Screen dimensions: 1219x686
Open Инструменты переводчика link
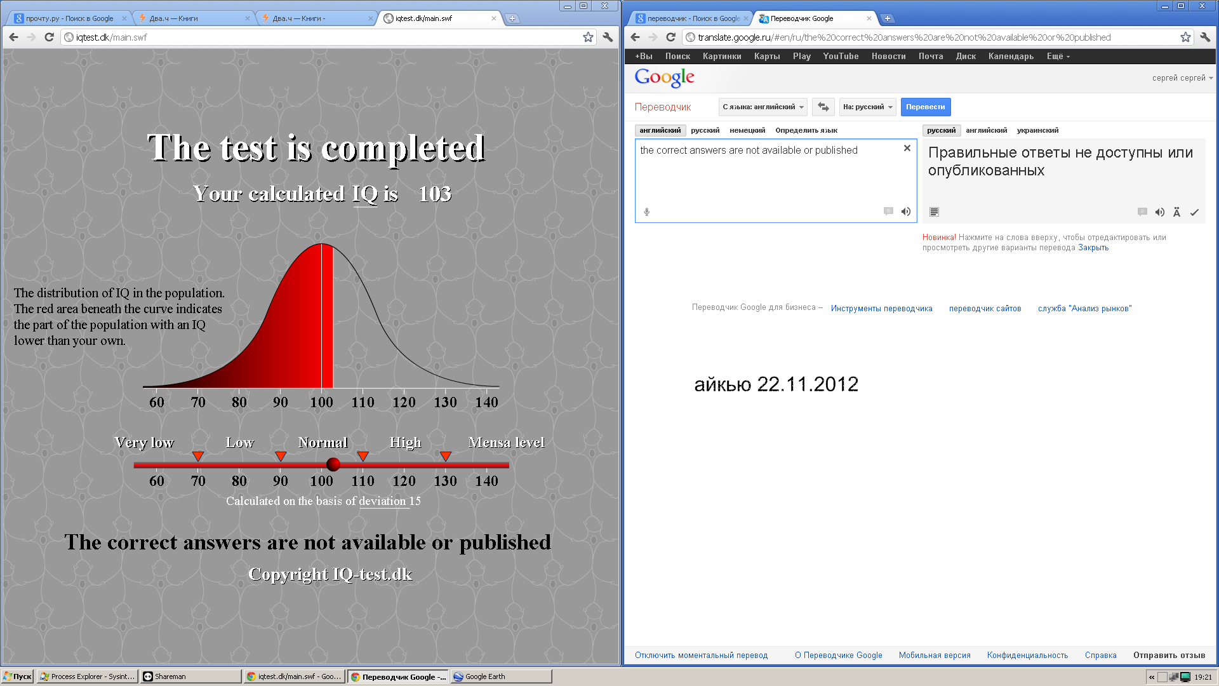click(881, 309)
